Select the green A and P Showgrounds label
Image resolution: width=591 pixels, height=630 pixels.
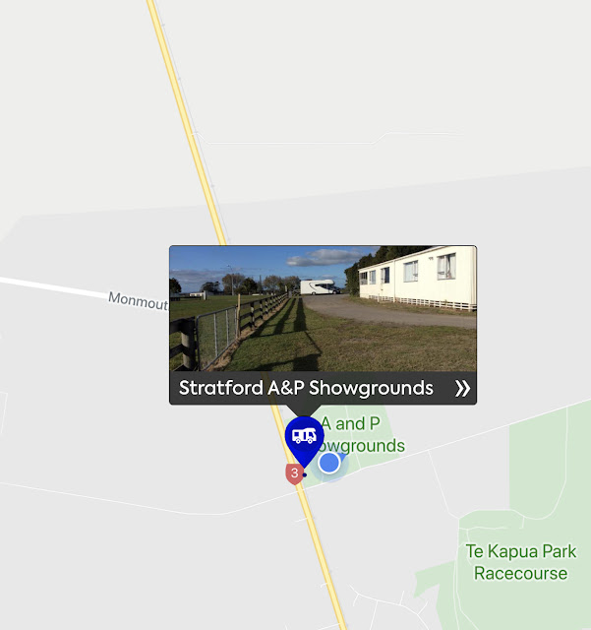pyautogui.click(x=359, y=435)
